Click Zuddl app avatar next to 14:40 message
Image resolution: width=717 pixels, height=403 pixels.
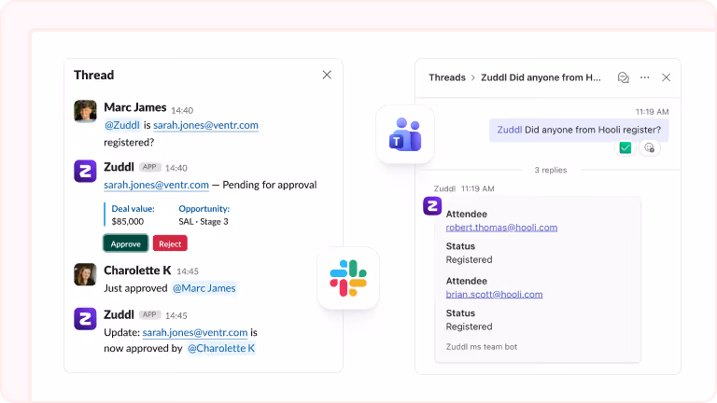point(85,171)
